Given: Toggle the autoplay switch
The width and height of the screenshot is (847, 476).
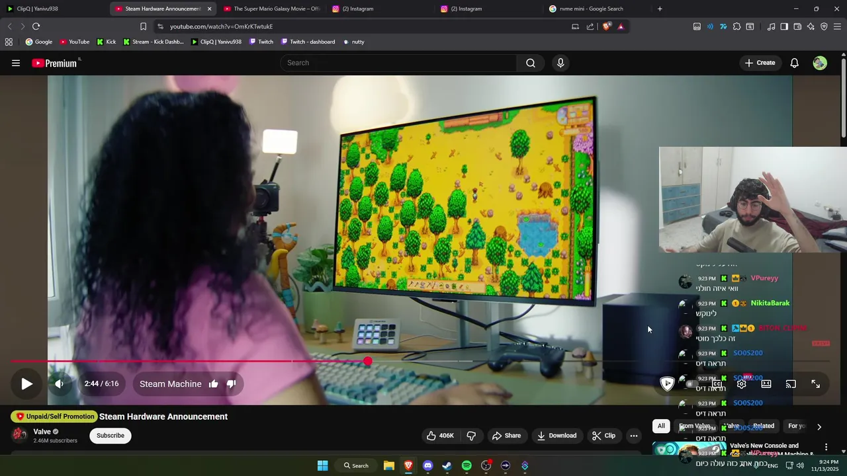Looking at the screenshot, I should [x=691, y=383].
